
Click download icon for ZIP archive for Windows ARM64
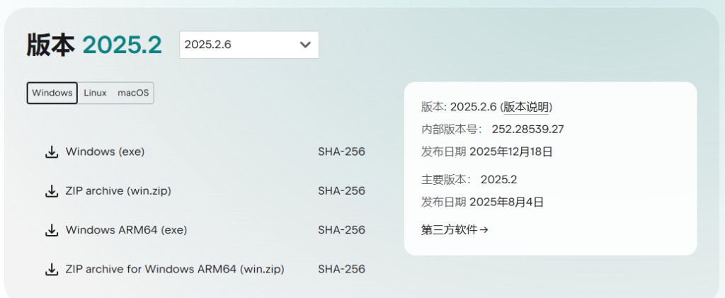coord(51,269)
